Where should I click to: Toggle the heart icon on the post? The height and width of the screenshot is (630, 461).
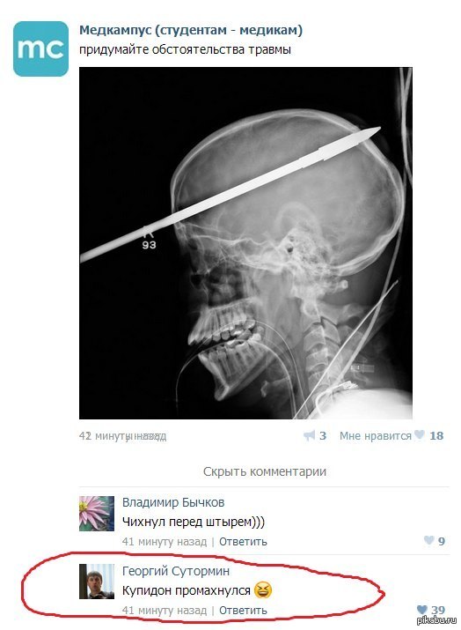(x=420, y=434)
